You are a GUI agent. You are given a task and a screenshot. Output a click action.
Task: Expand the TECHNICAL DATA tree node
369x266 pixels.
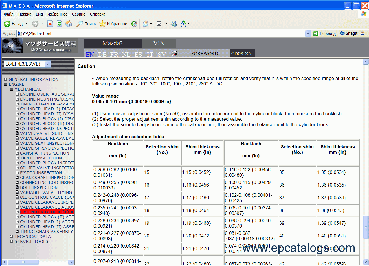pyautogui.click(x=12, y=237)
